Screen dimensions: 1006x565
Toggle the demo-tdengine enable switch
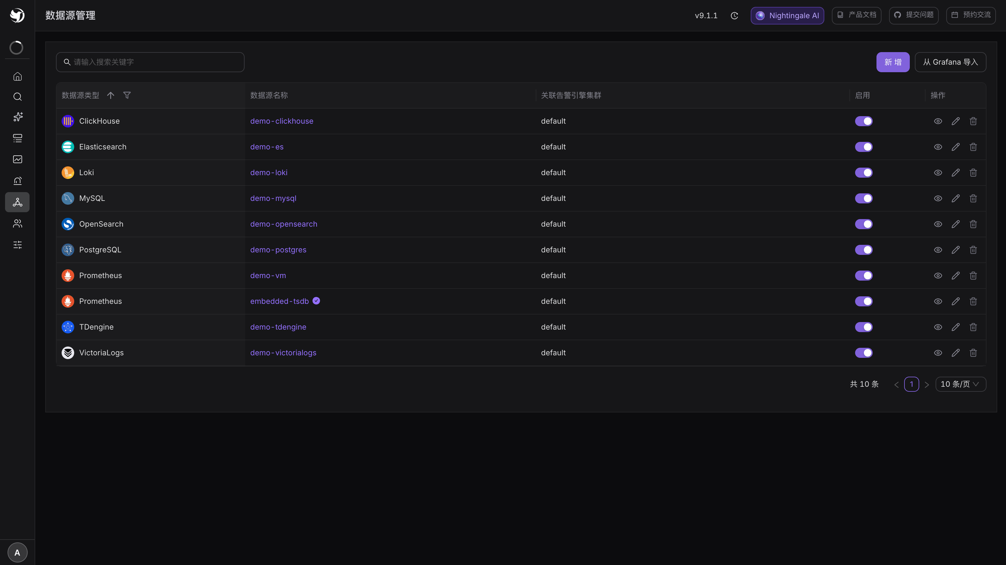pyautogui.click(x=864, y=327)
